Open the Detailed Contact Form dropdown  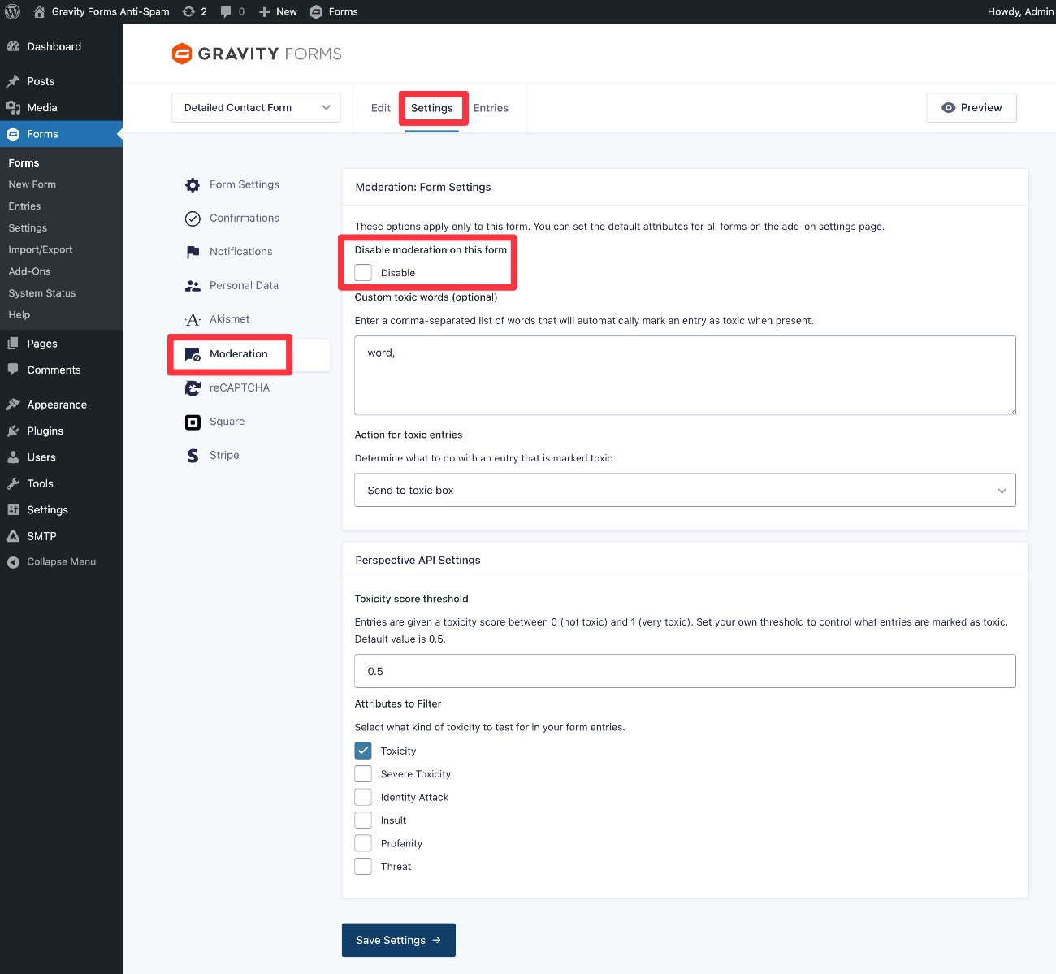click(255, 107)
